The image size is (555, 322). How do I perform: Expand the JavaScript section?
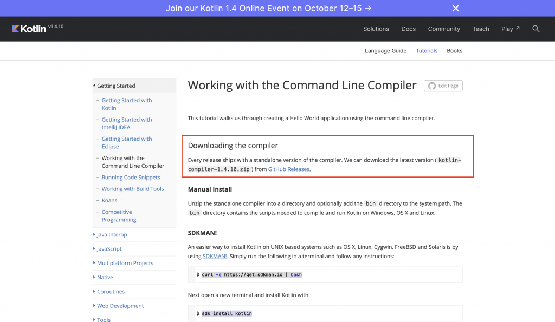click(109, 249)
